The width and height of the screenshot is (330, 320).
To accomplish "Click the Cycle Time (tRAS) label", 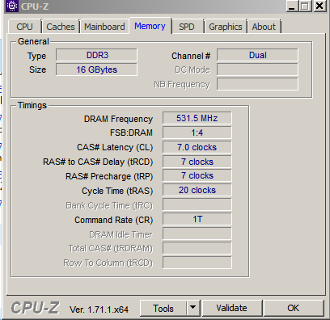I will coord(117,191).
